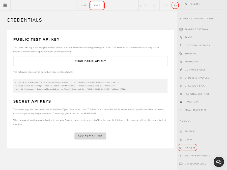Open the live chat support bubble
Viewport: 227px width, 170px height.
click(219, 162)
